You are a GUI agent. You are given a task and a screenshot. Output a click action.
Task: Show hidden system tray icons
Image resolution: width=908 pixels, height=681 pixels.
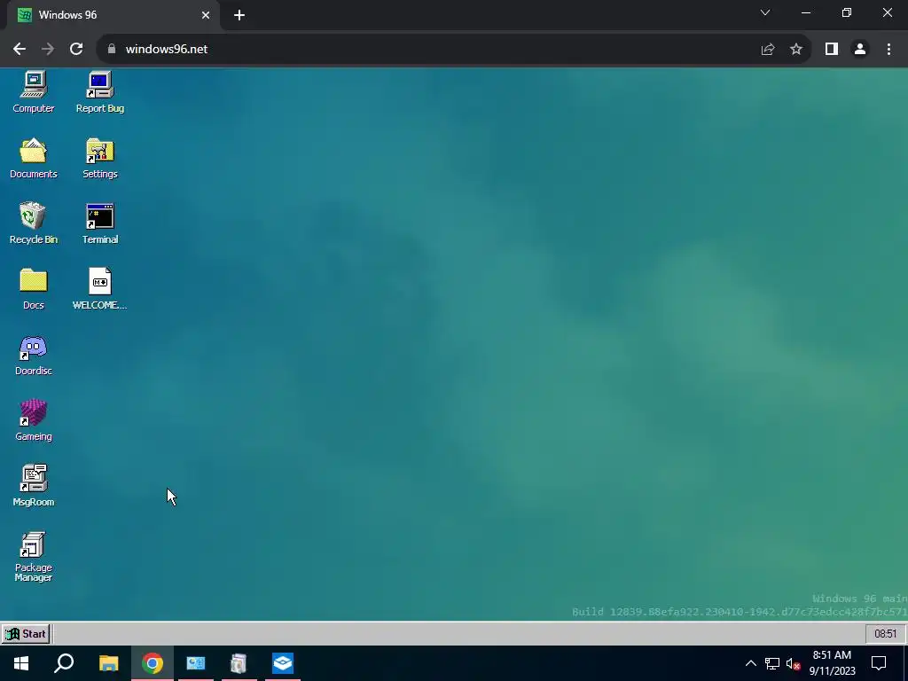750,663
